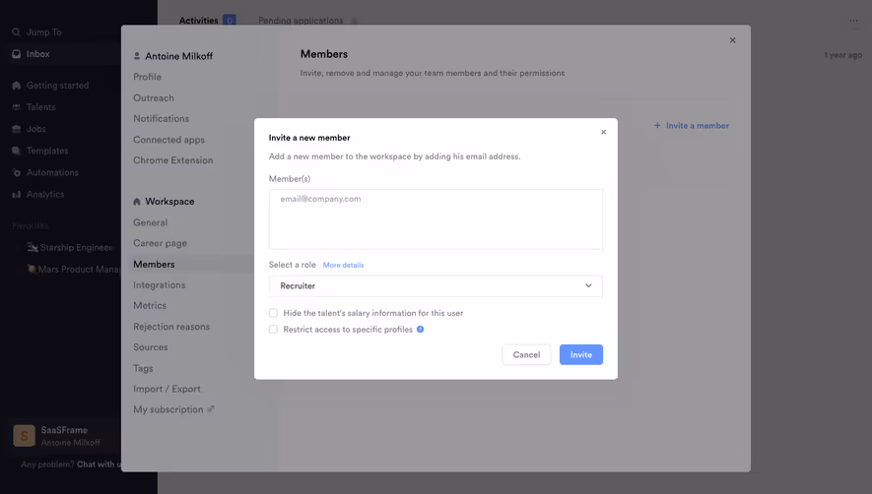Focus the member email address field

[436, 219]
